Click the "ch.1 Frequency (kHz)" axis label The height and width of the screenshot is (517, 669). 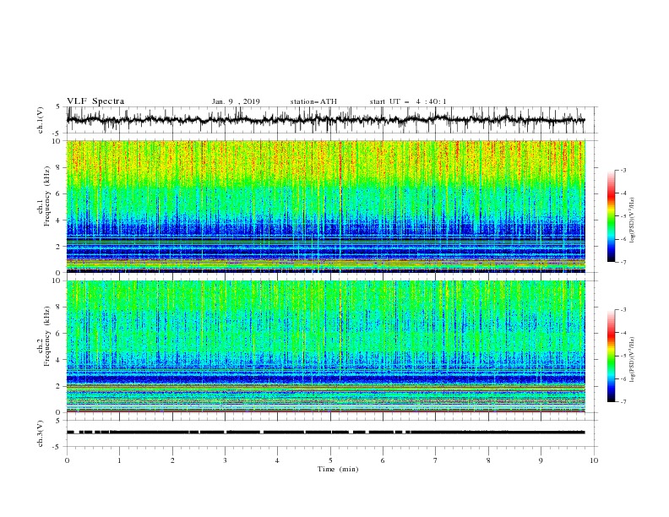click(x=44, y=194)
